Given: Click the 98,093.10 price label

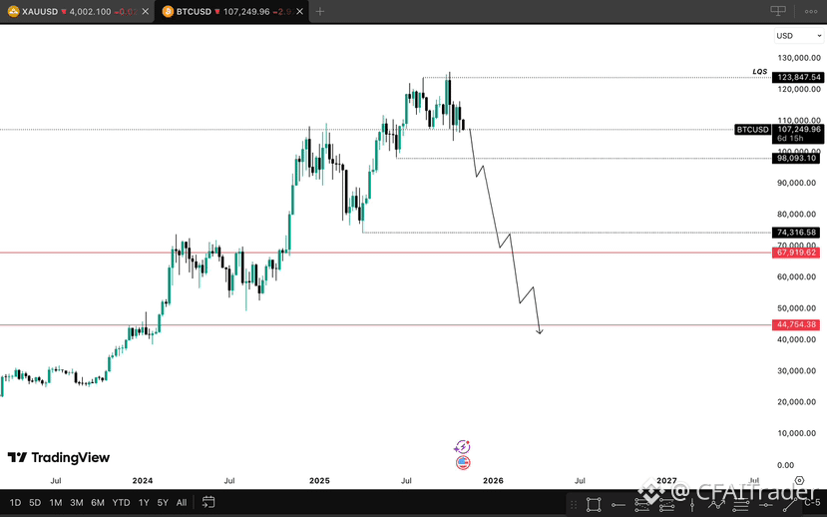Looking at the screenshot, I should [x=796, y=158].
